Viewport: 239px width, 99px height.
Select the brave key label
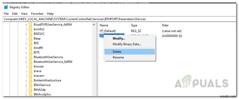point(37,71)
